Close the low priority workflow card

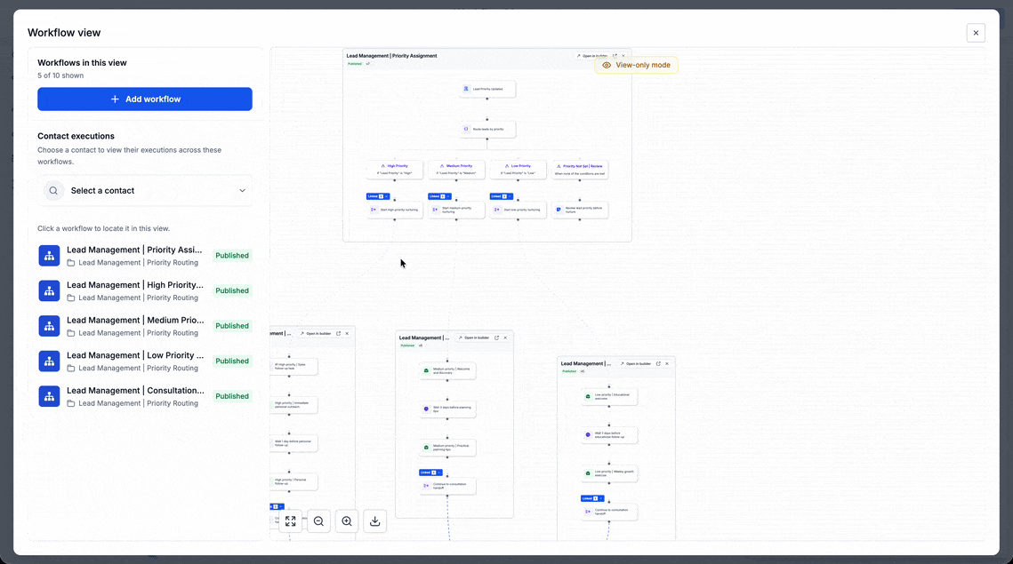pyautogui.click(x=667, y=364)
